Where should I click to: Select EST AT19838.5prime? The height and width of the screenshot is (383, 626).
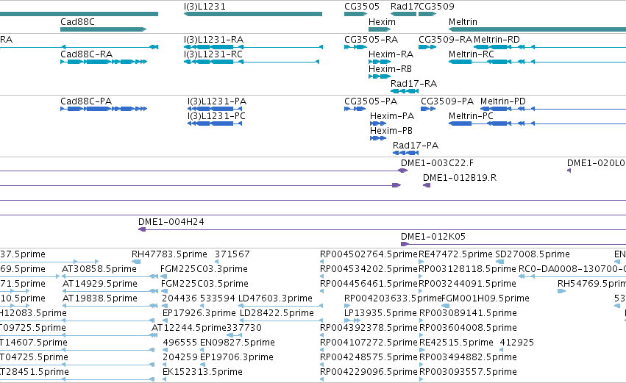point(110,306)
